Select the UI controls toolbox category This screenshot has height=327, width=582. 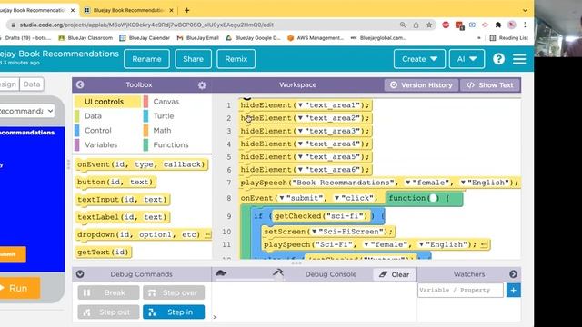[x=107, y=102]
